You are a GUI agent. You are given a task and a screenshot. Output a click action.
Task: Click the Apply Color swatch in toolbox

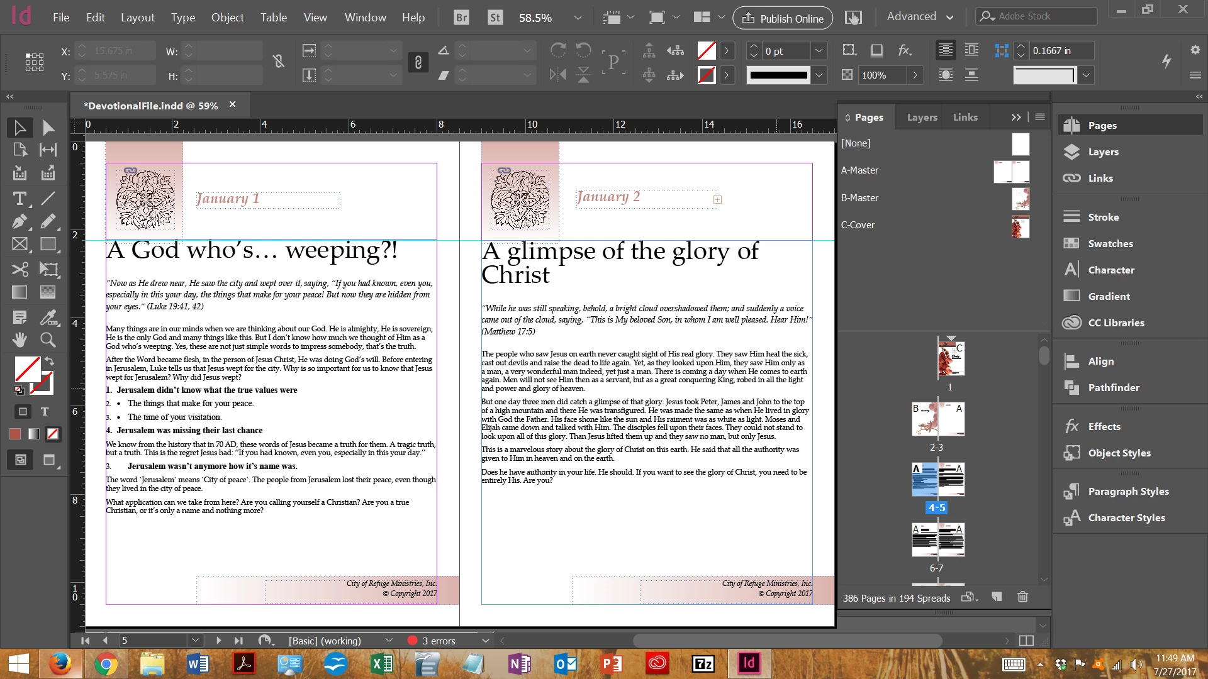(15, 434)
